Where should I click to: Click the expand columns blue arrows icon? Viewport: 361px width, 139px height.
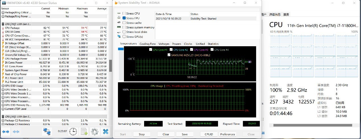[6, 132]
